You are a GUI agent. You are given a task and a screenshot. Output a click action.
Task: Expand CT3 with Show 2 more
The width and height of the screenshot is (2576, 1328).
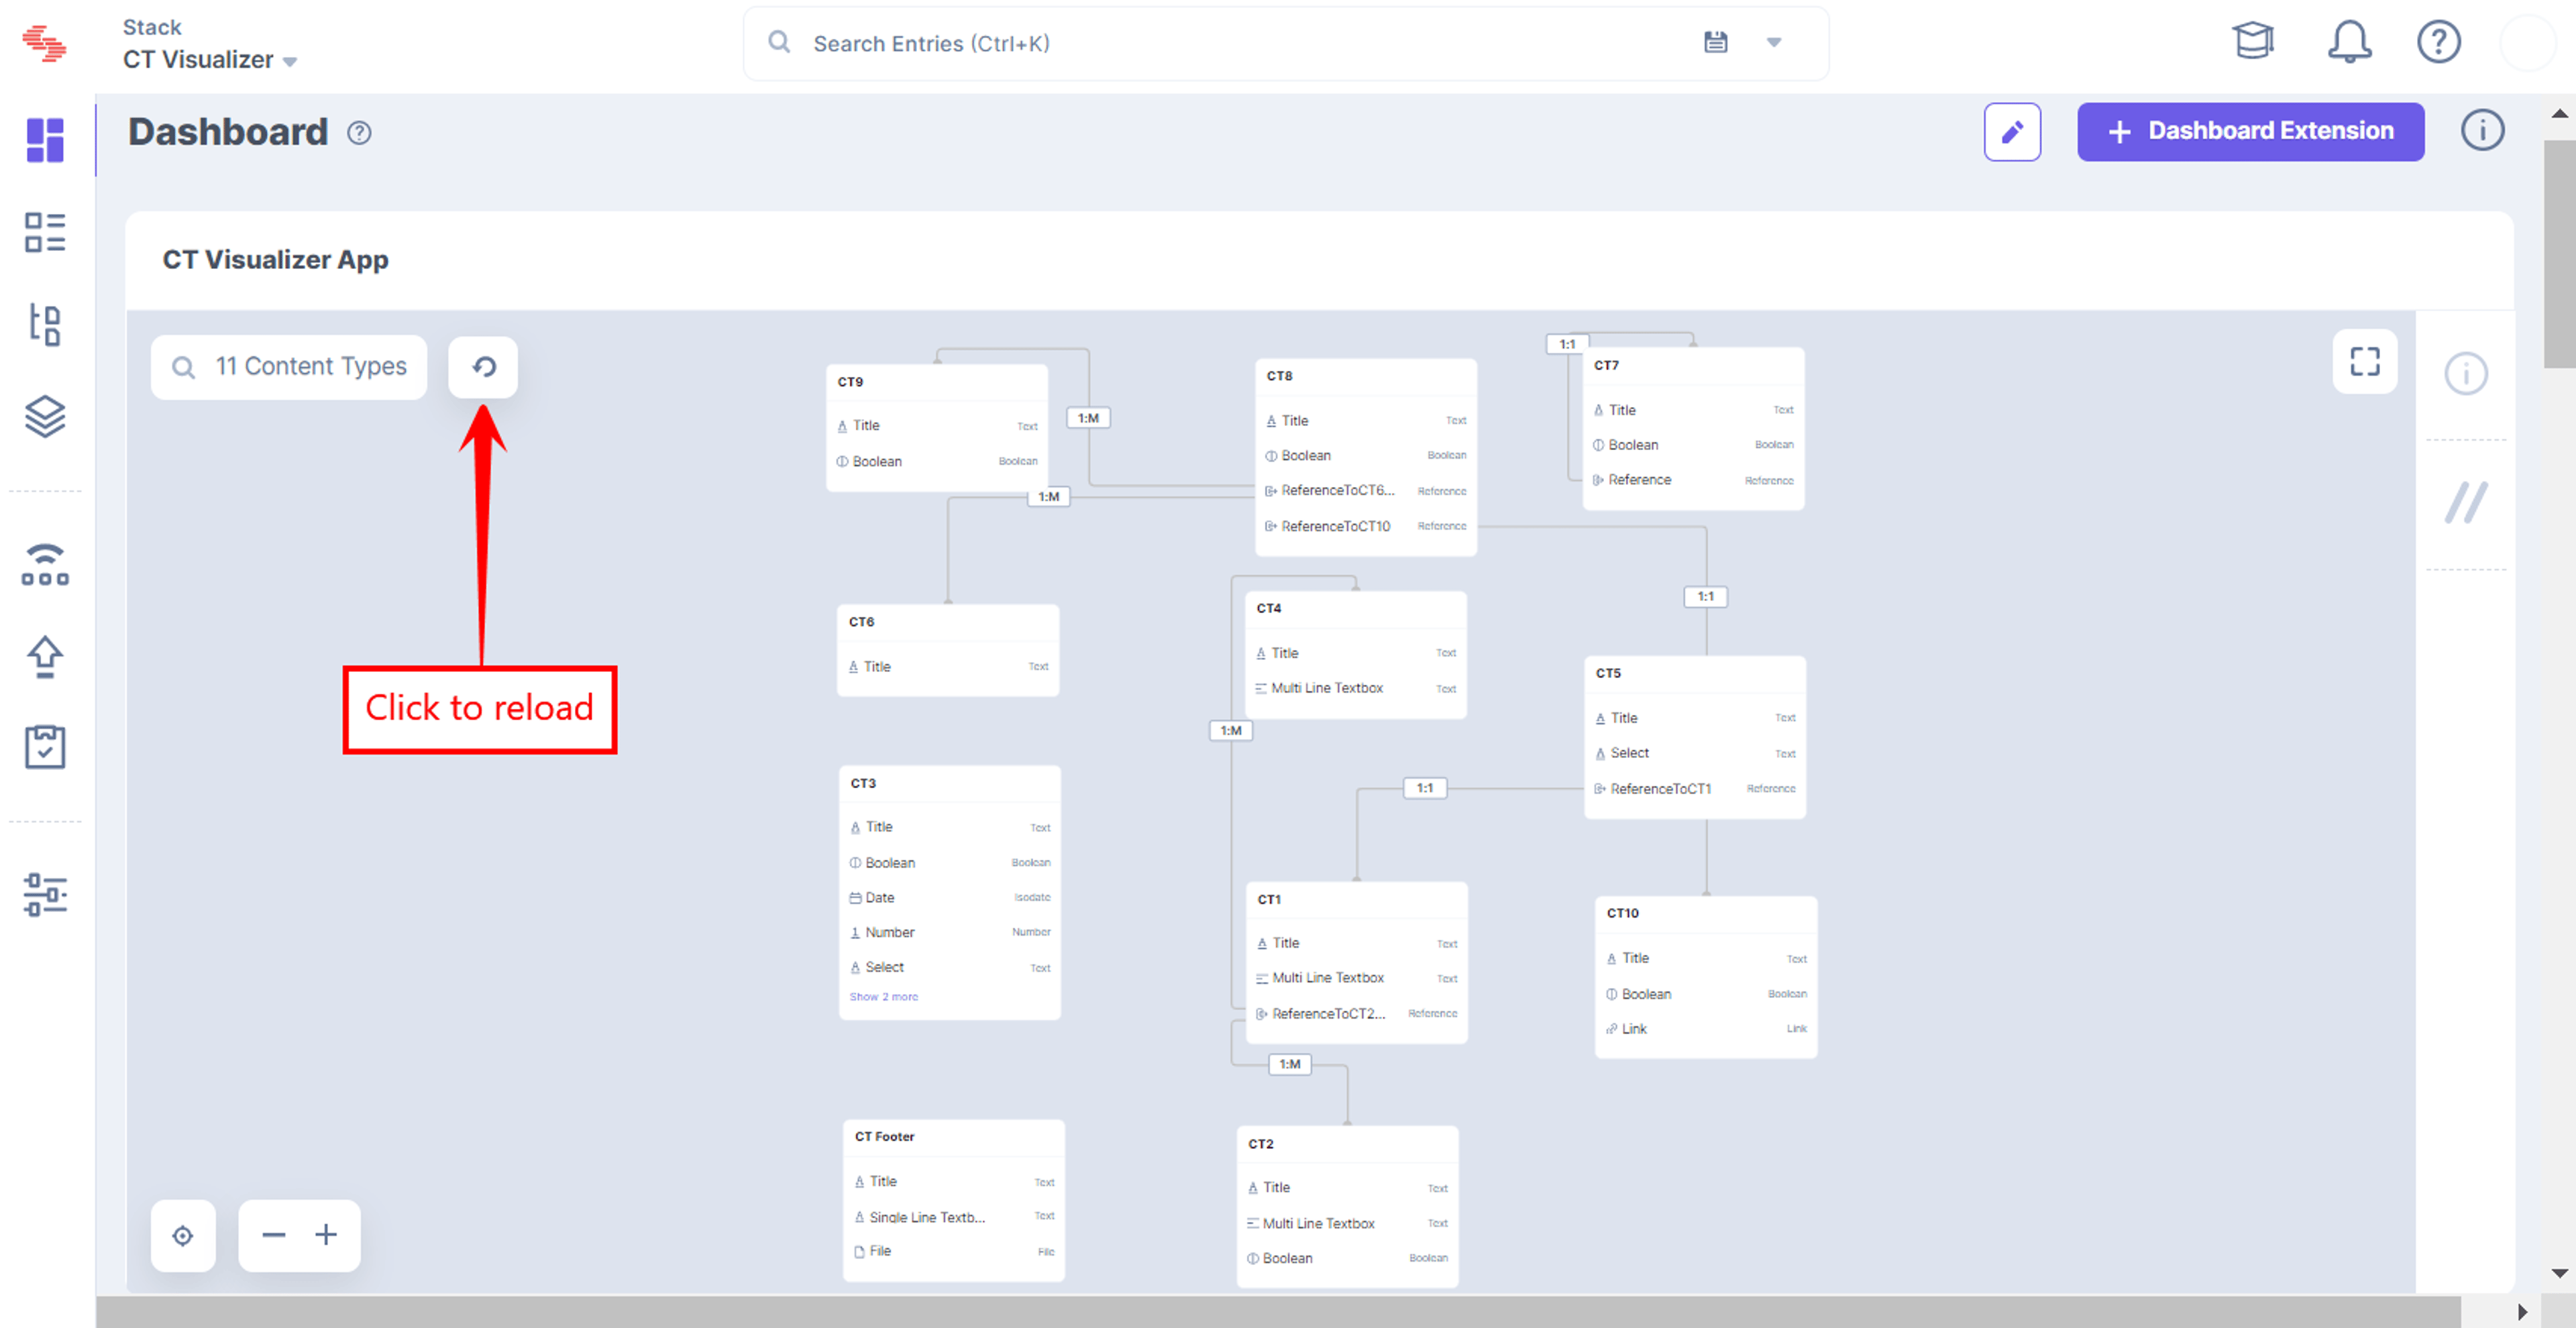(x=884, y=997)
